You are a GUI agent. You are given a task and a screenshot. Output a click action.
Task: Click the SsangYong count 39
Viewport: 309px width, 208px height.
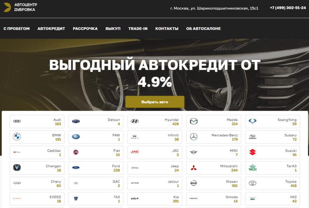coord(294,124)
